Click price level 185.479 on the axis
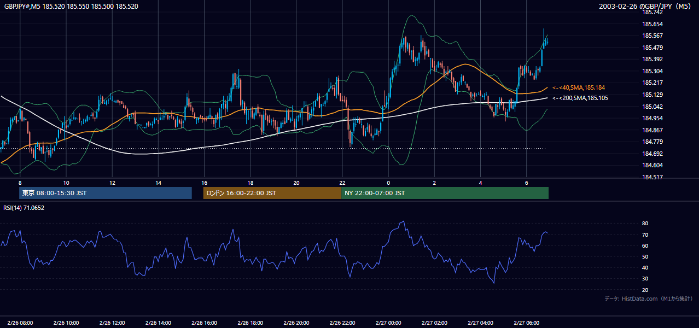This screenshot has height=328, width=699. coord(653,48)
